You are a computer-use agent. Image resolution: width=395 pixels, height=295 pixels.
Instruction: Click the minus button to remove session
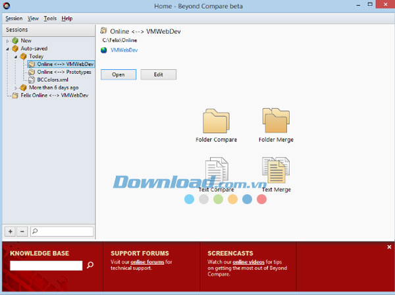(22, 231)
